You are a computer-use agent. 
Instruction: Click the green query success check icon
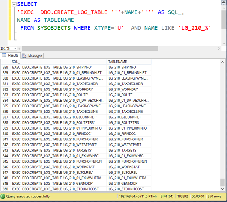click(3, 196)
